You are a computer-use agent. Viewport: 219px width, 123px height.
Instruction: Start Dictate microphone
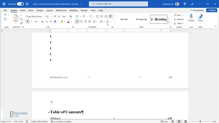tap(191, 16)
